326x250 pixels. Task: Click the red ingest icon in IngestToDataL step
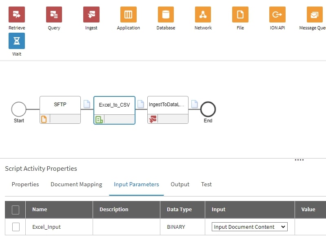point(153,119)
